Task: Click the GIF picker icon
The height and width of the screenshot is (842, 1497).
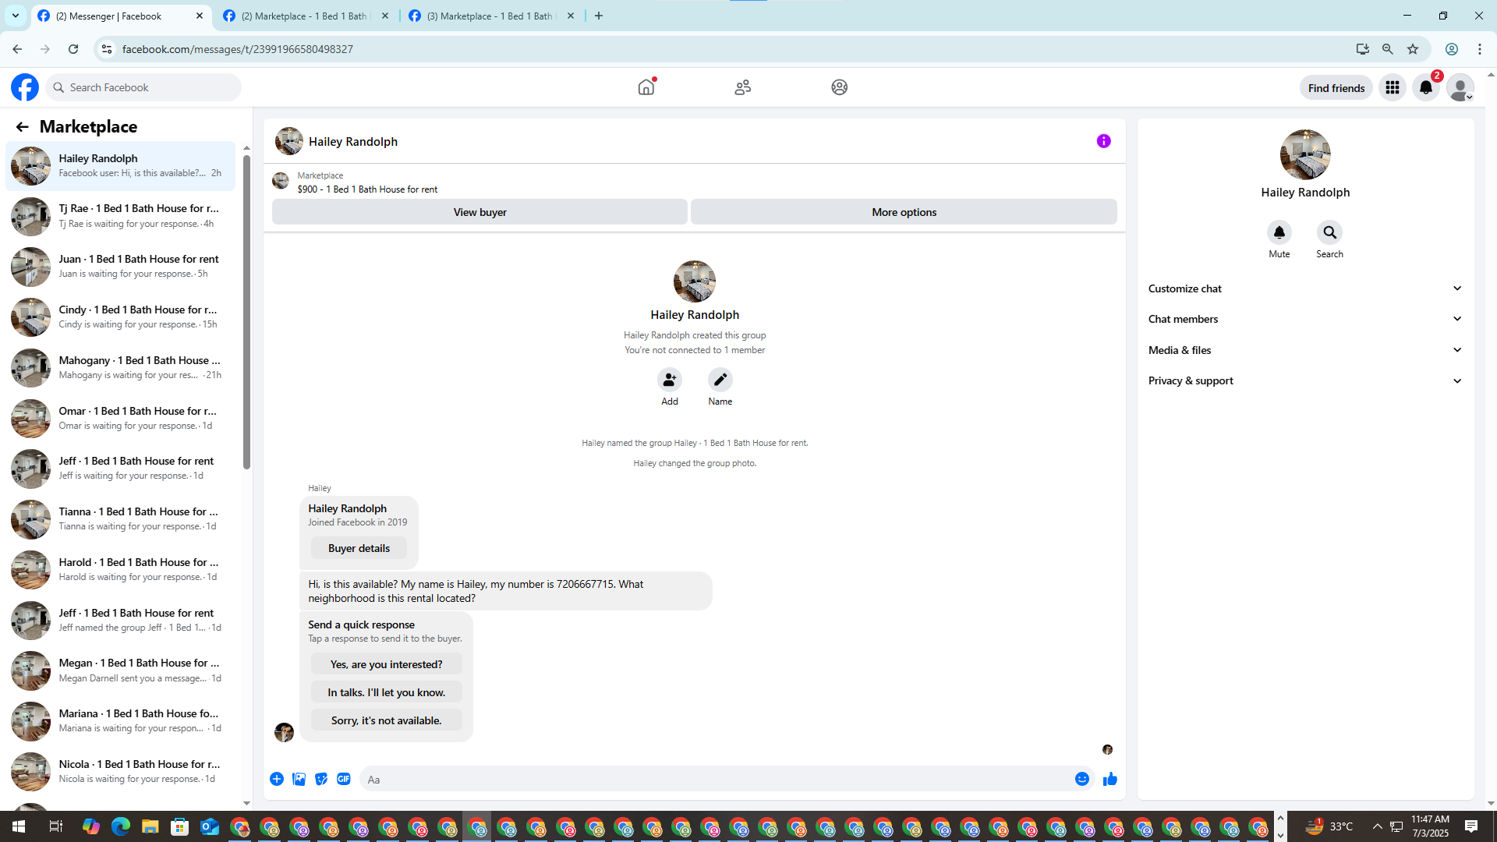Action: click(x=344, y=779)
